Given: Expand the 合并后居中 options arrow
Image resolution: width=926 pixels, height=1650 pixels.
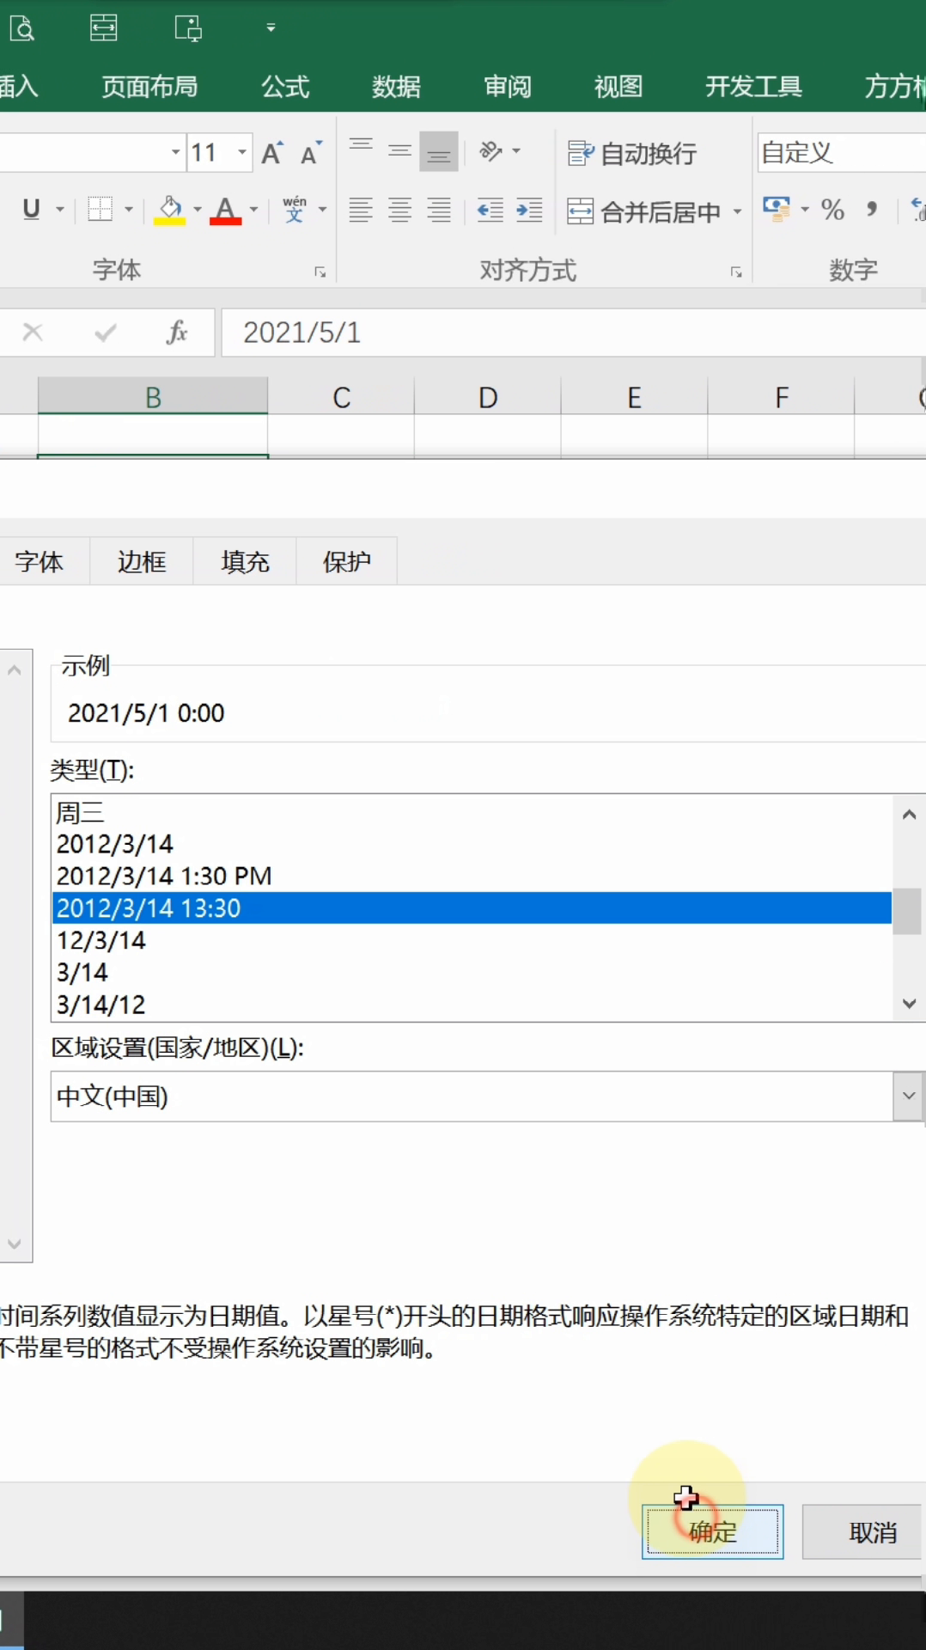Looking at the screenshot, I should (x=737, y=211).
